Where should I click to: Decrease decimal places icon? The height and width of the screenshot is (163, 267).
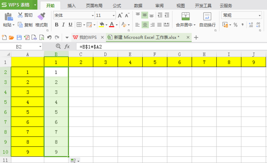pyautogui.click(x=258, y=25)
